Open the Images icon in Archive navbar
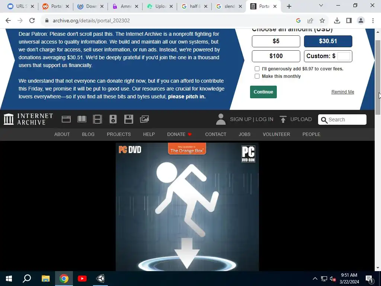 pyautogui.click(x=144, y=119)
